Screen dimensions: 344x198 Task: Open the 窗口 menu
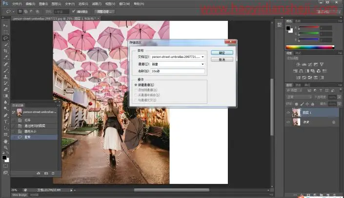[x=124, y=4]
